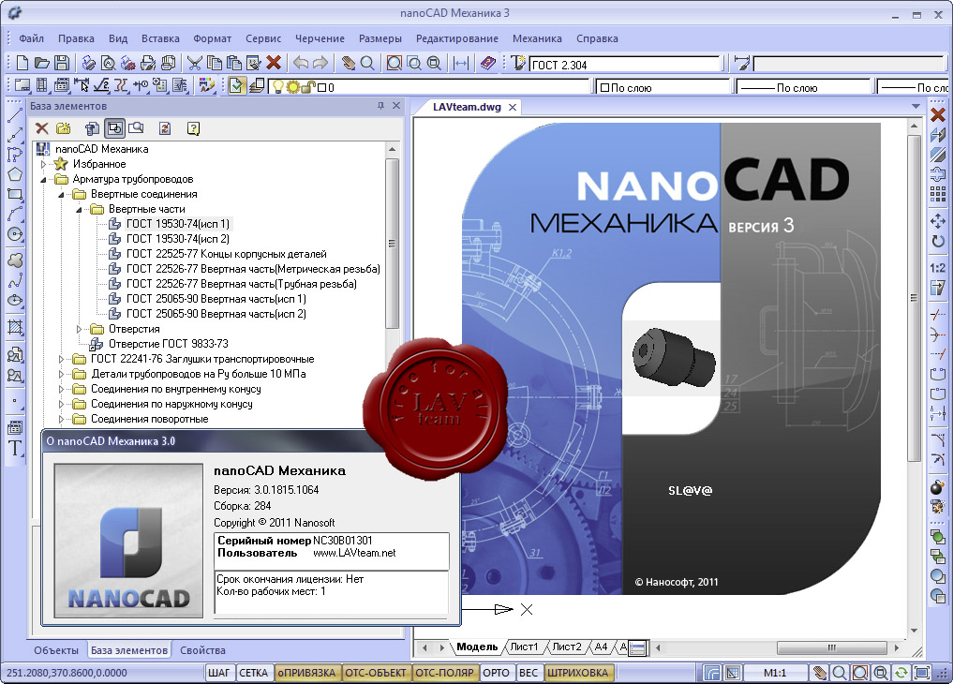Image resolution: width=953 pixels, height=684 pixels.
Task: Click the Zoom magnifier icon in top toolbar
Action: click(x=367, y=63)
